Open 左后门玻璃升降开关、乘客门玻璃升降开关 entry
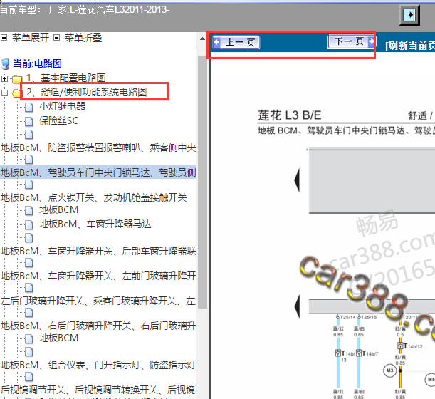435x399 pixels. [x=98, y=301]
